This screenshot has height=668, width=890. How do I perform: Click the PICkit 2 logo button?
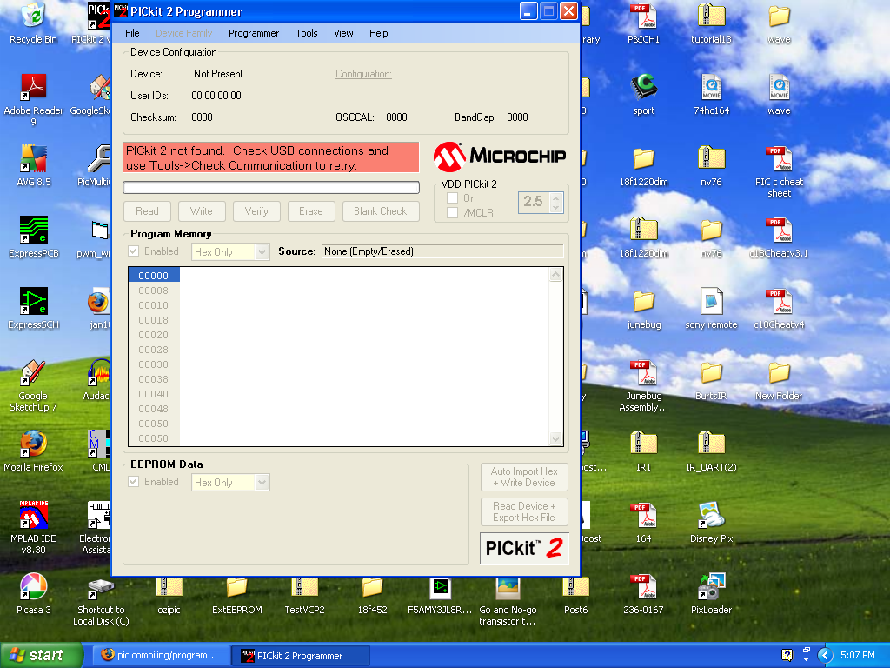point(524,548)
